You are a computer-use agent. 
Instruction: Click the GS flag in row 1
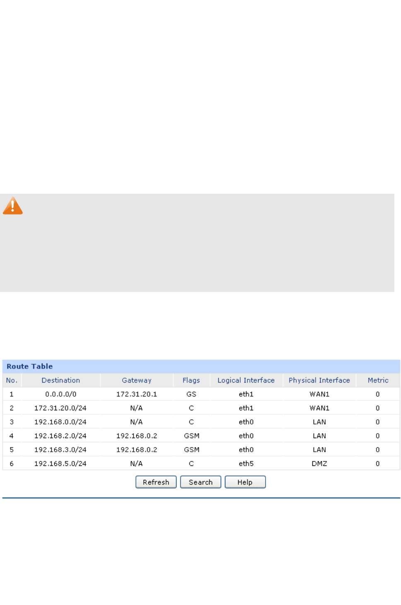coord(191,394)
